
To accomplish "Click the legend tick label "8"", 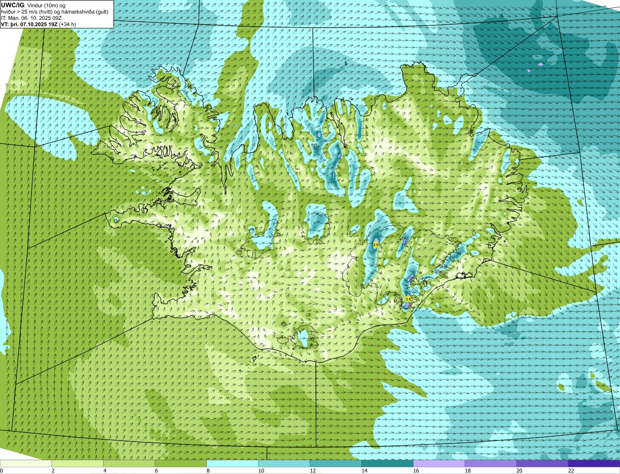I will 208,471.
